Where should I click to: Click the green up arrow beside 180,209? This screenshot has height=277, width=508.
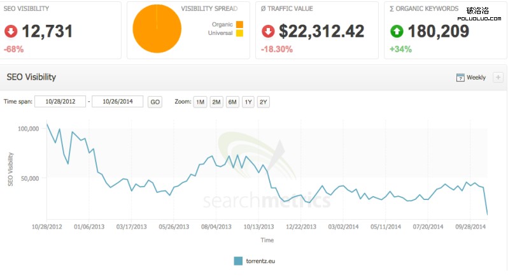[x=397, y=31]
